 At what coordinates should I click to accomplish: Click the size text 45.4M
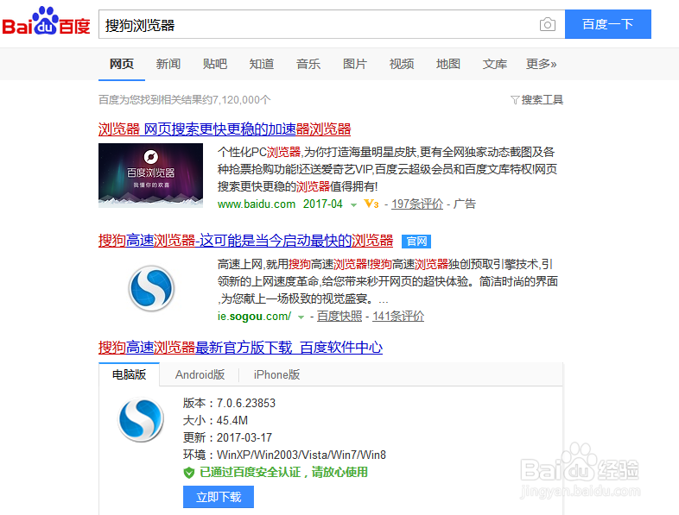coord(232,420)
